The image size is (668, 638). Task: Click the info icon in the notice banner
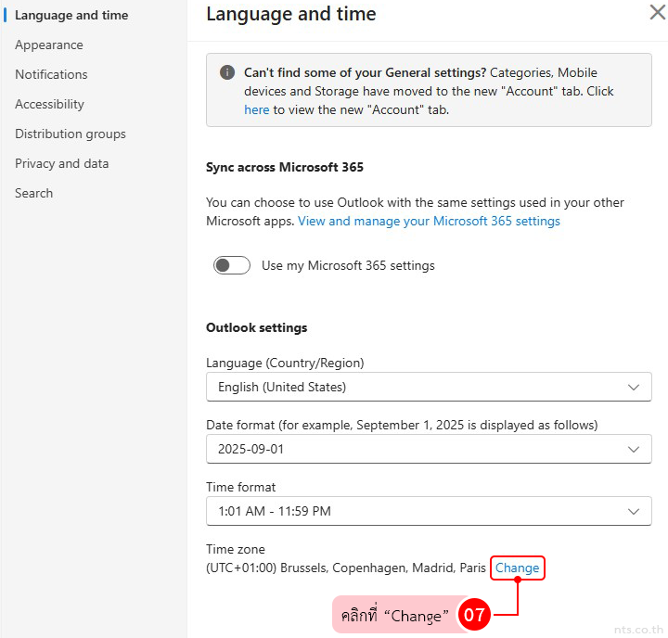click(226, 72)
